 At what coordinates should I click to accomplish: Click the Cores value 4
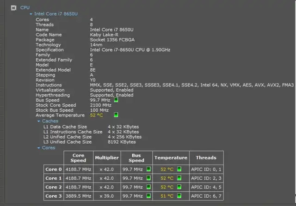[92, 19]
